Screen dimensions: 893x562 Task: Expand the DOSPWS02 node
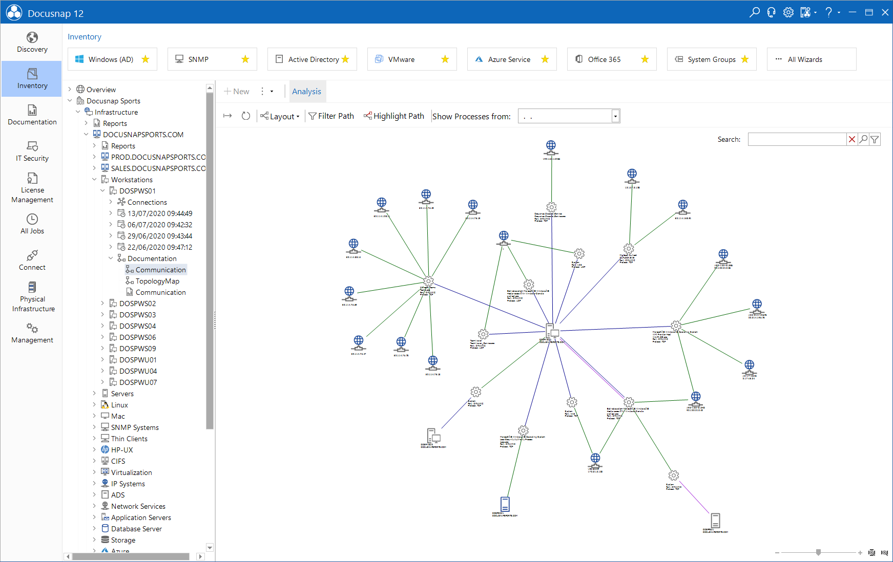pyautogui.click(x=103, y=304)
